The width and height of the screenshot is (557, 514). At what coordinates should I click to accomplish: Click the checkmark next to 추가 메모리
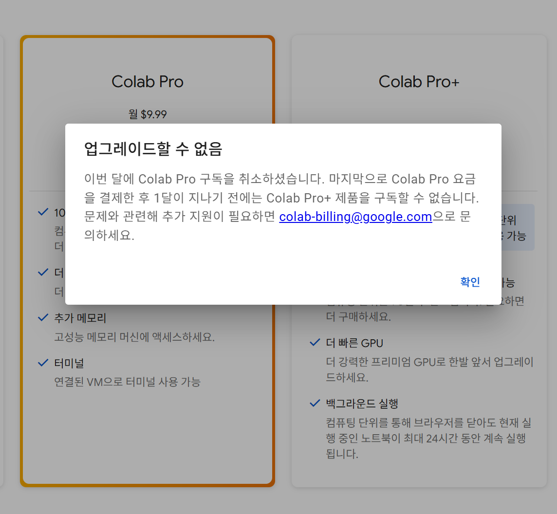(x=43, y=317)
